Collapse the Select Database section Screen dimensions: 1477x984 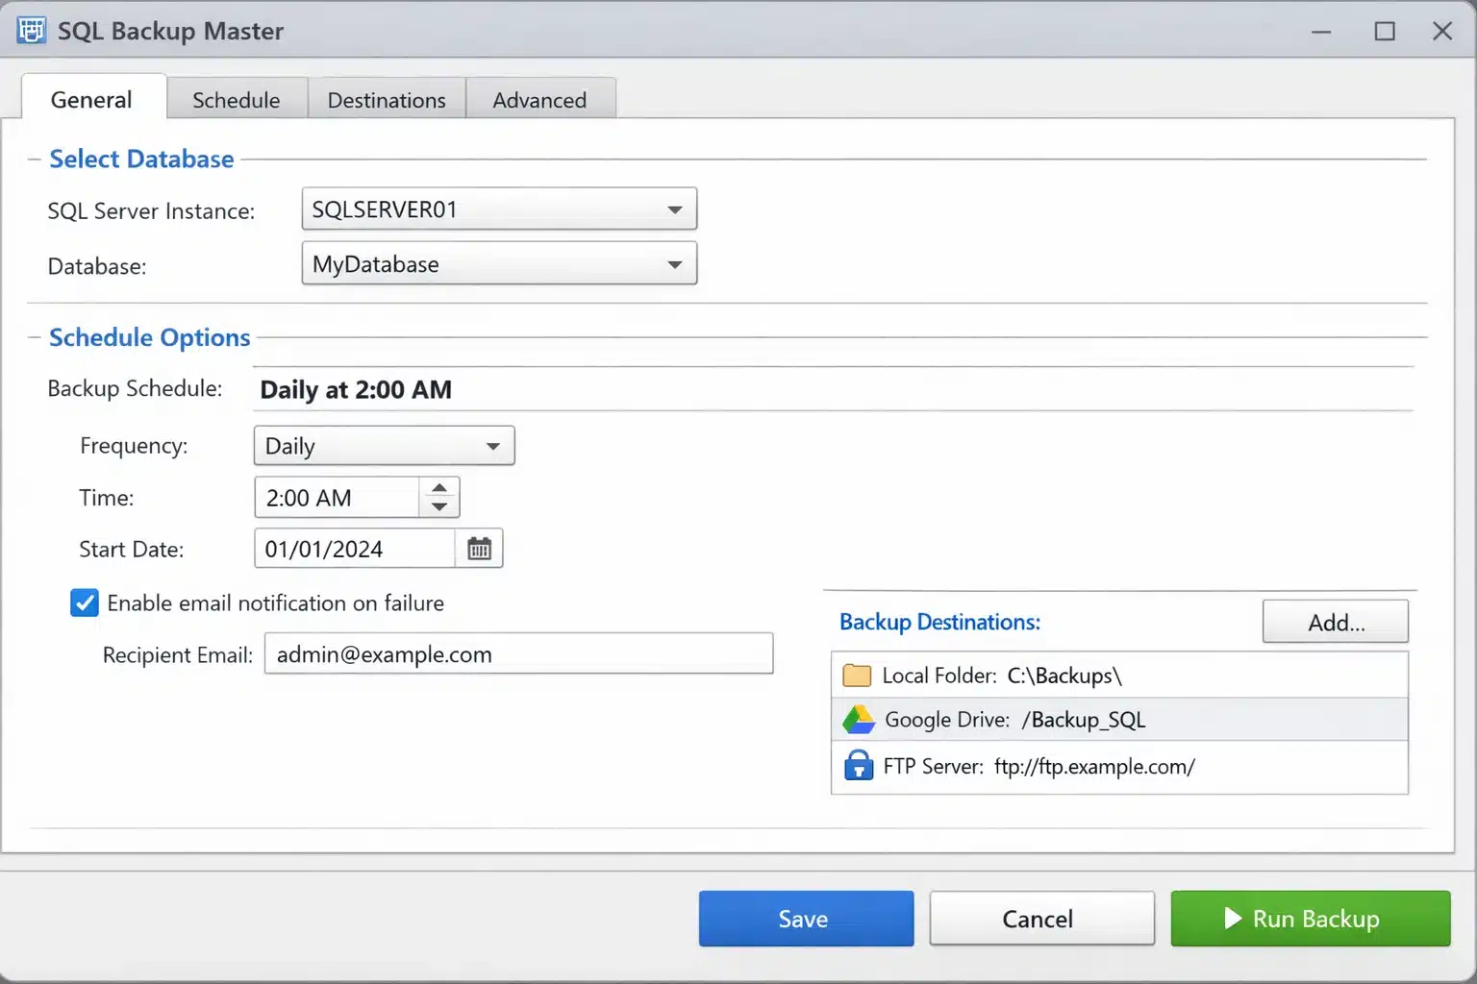click(x=34, y=159)
